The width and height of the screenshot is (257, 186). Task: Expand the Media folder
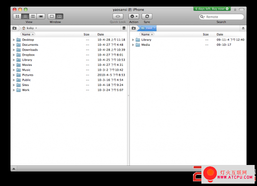(133, 45)
